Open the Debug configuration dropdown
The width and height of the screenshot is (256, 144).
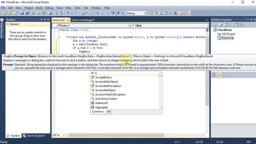pos(144,13)
